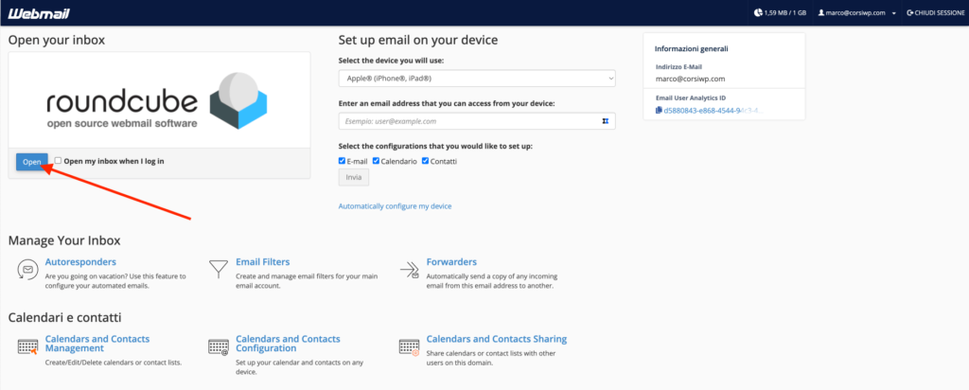Click the disk usage pie icon
Image resolution: width=969 pixels, height=390 pixels.
[758, 12]
